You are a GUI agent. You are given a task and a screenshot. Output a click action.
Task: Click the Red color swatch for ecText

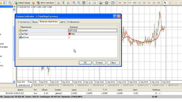pyautogui.click(x=69, y=34)
